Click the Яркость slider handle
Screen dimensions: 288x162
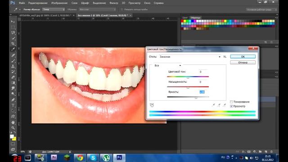click(x=196, y=98)
